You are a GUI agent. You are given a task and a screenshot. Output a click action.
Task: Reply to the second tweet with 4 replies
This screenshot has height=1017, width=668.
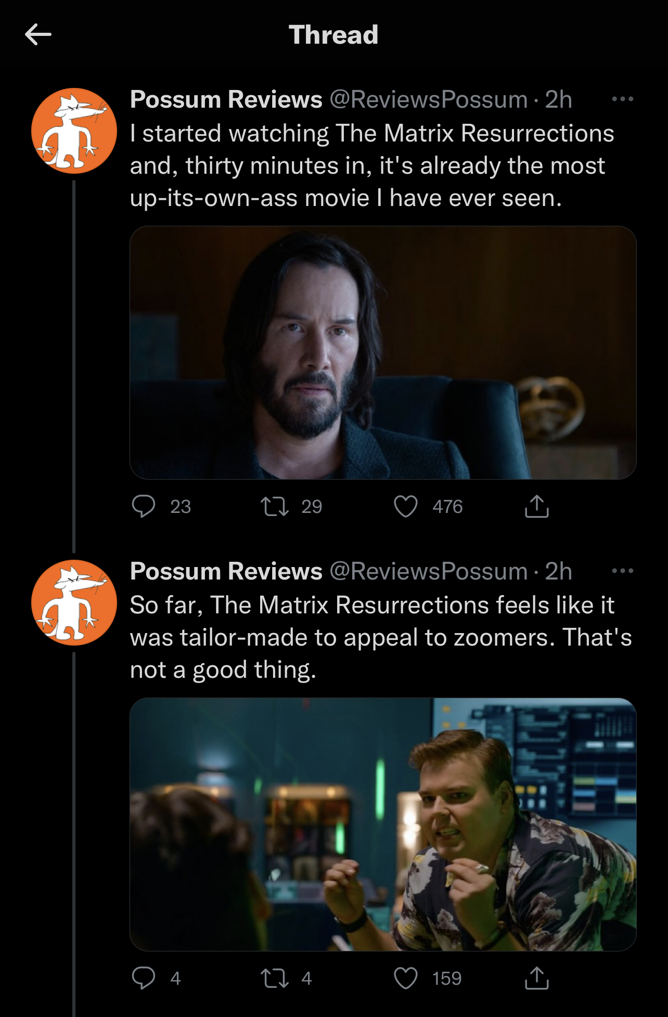(x=144, y=978)
